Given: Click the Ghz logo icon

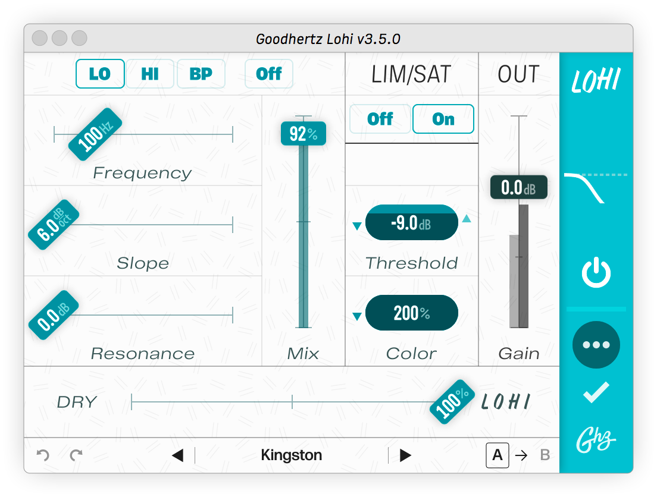Looking at the screenshot, I should [596, 440].
